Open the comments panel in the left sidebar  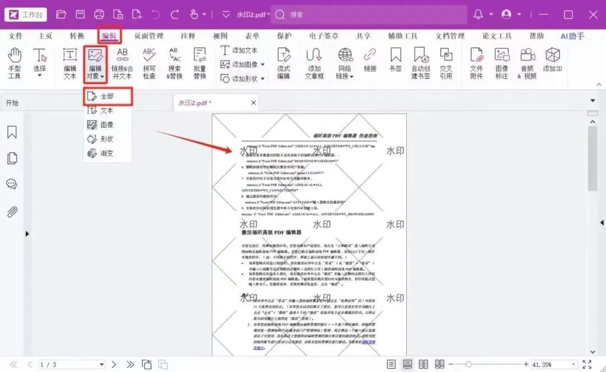tap(12, 184)
